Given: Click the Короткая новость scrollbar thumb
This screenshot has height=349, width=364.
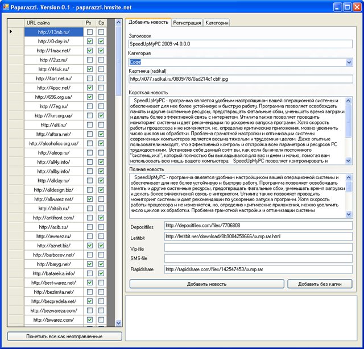Looking at the screenshot, I should click(x=349, y=121).
